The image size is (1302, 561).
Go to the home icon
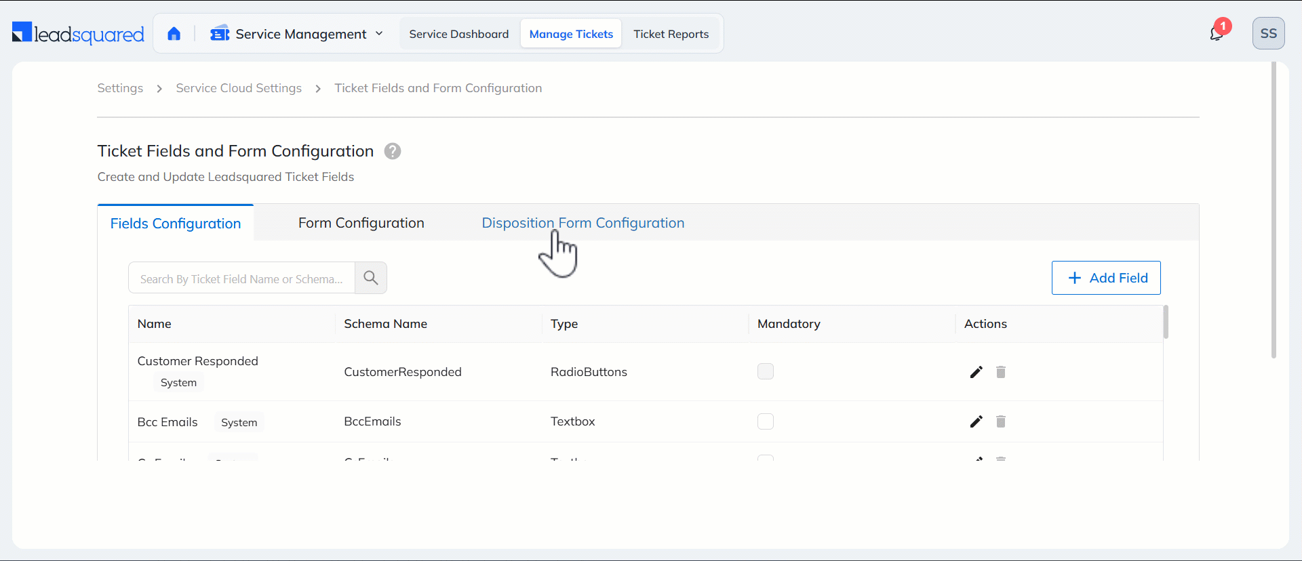174,34
